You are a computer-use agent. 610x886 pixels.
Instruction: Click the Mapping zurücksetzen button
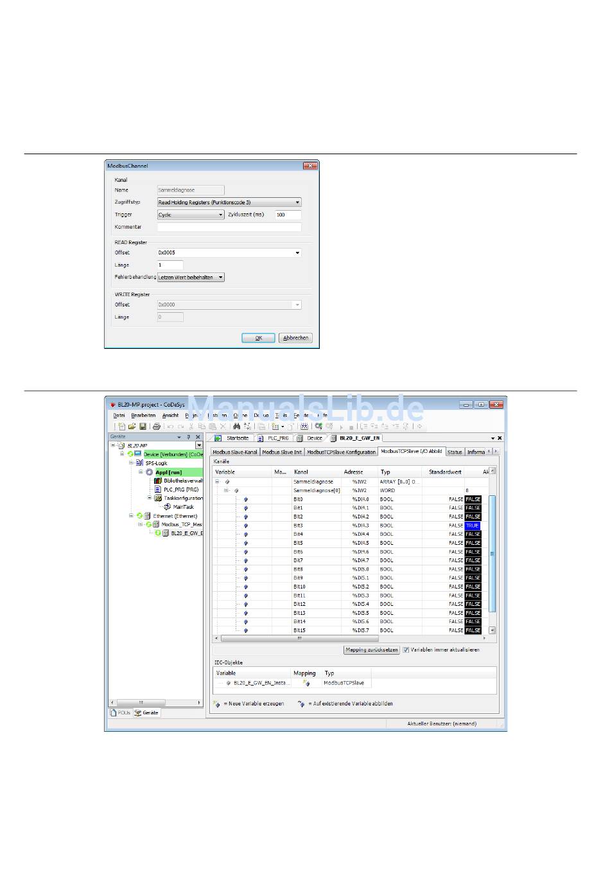coord(372,650)
